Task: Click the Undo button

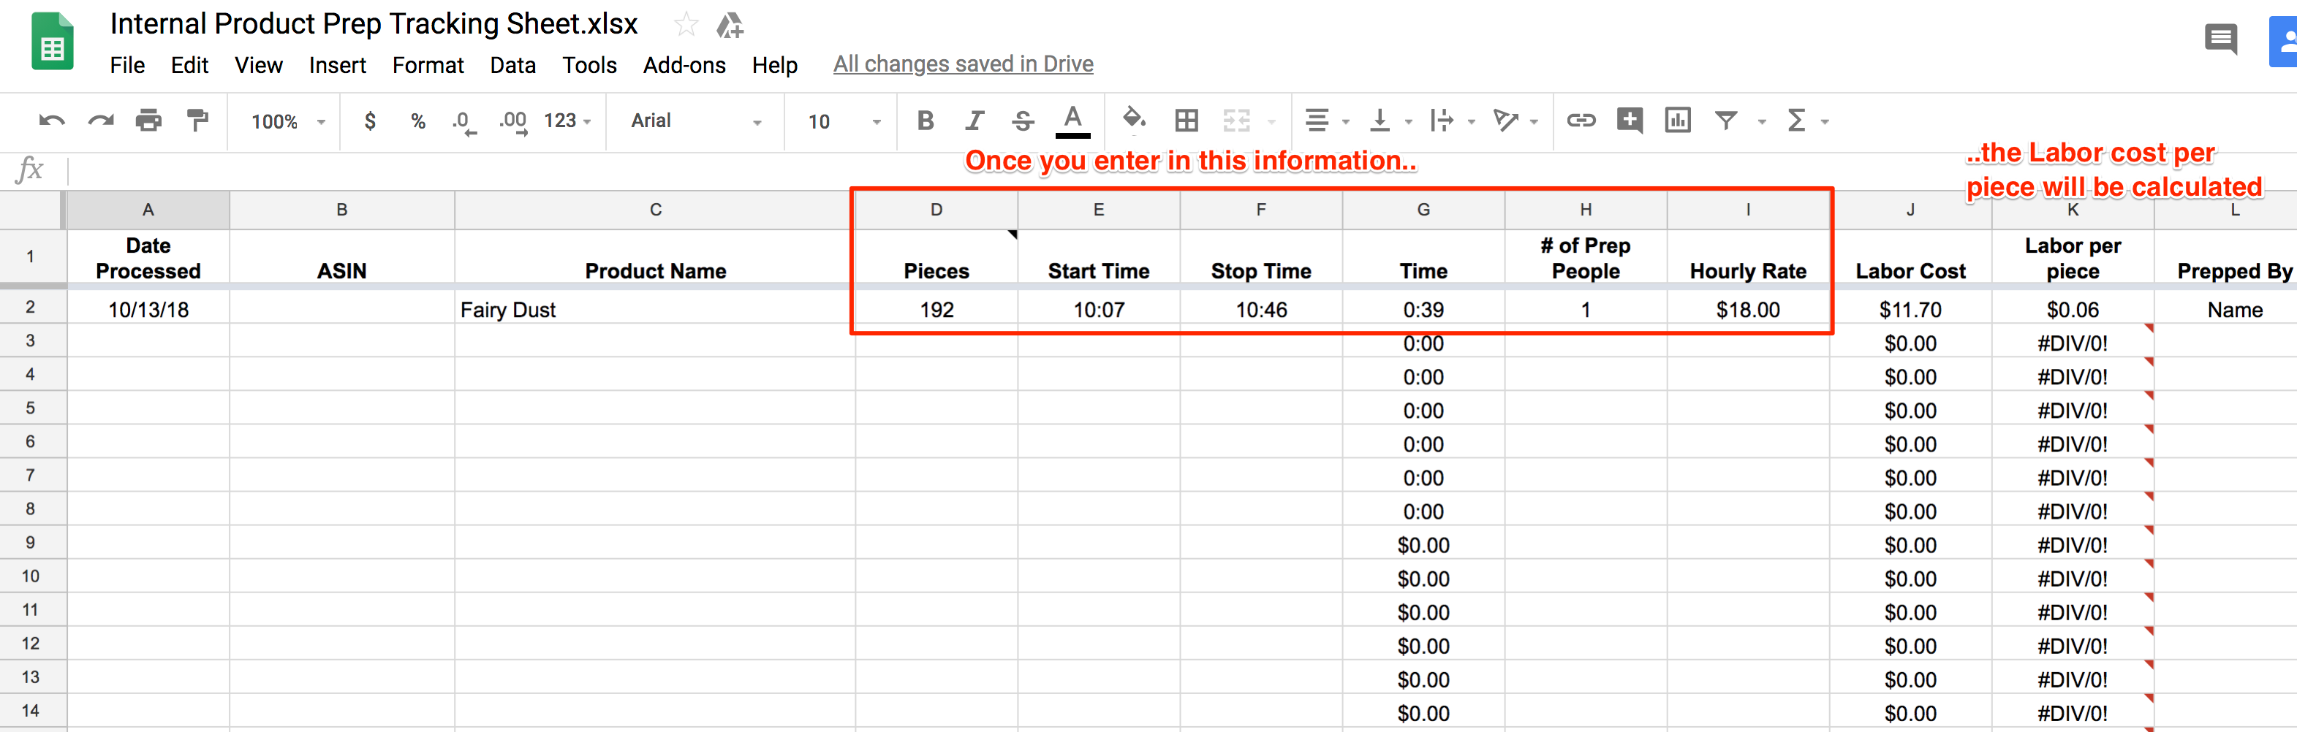Action: point(51,121)
